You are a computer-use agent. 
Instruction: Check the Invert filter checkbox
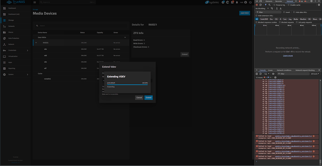click(284, 12)
